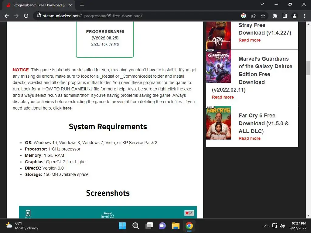Read more under Far Cry 6
The width and height of the screenshot is (311, 233).
click(x=250, y=138)
